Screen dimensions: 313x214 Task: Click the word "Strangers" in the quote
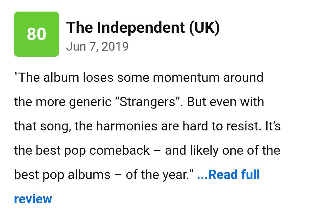click(147, 102)
